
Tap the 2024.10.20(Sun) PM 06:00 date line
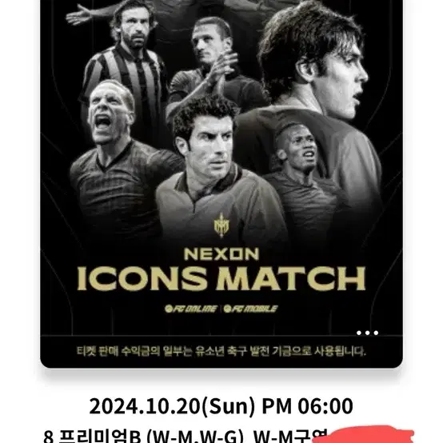coord(221,405)
